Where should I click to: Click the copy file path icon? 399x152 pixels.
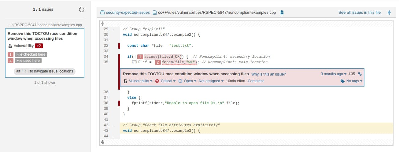(x=282, y=13)
